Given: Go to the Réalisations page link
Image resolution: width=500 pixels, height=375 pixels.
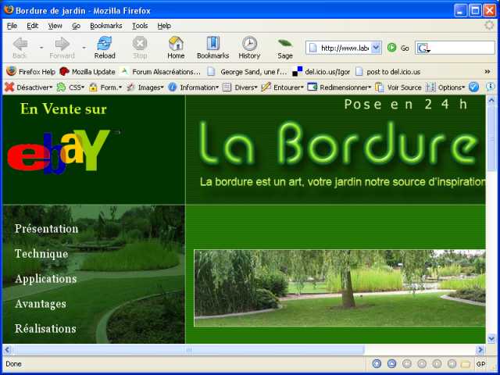Looking at the screenshot, I should click(45, 329).
